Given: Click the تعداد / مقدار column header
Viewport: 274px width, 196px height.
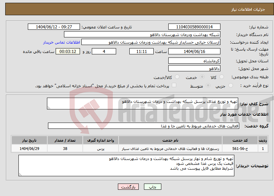Looking at the screenshot, I should (65, 140).
